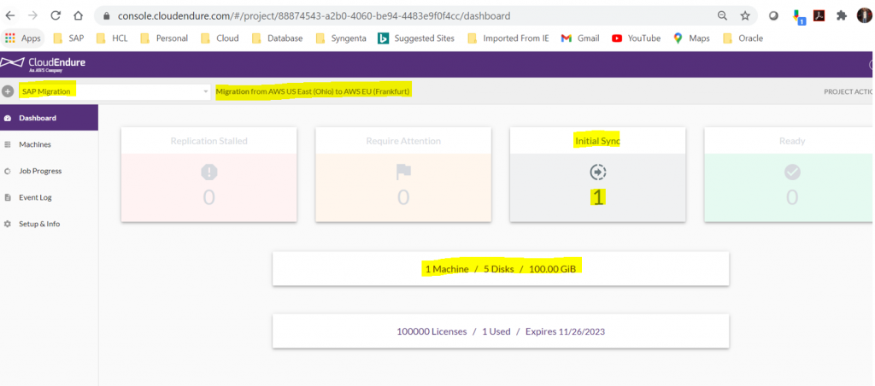The image size is (875, 386).
Task: Click the Ready checkmark icon
Action: point(792,173)
